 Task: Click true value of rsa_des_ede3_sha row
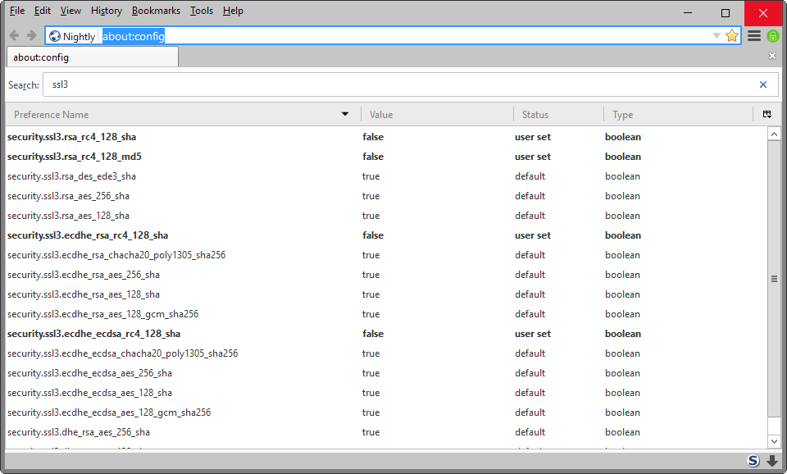pos(371,176)
